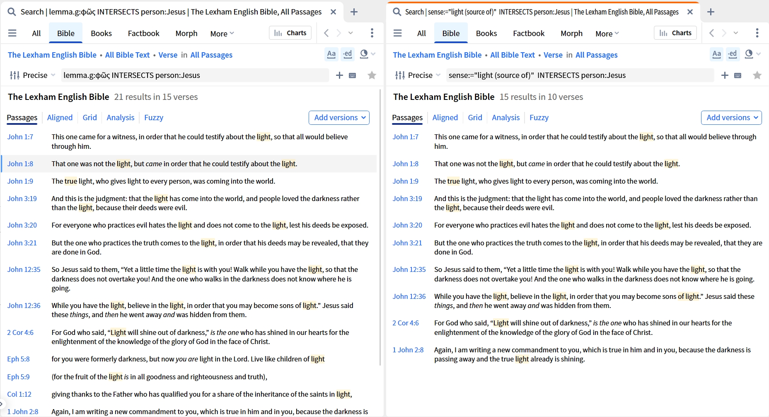Open More search types dropdown left panel
769x417 pixels.
[222, 34]
